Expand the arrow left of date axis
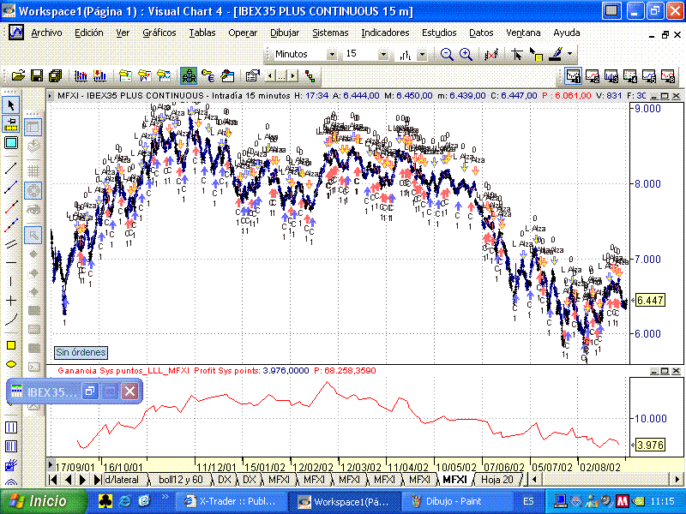The height and width of the screenshot is (514, 686). 51,465
